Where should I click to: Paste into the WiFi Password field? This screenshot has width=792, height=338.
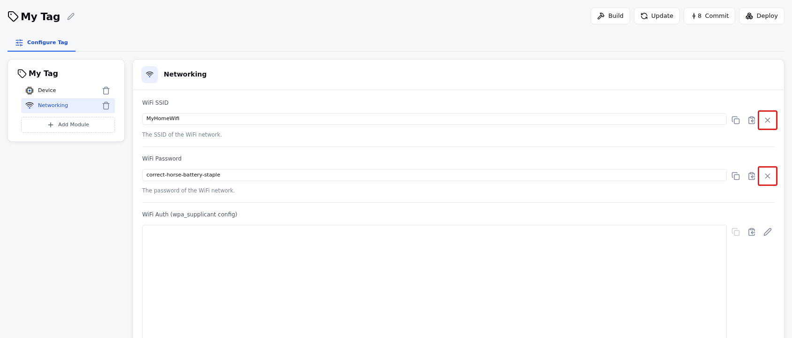(x=752, y=176)
